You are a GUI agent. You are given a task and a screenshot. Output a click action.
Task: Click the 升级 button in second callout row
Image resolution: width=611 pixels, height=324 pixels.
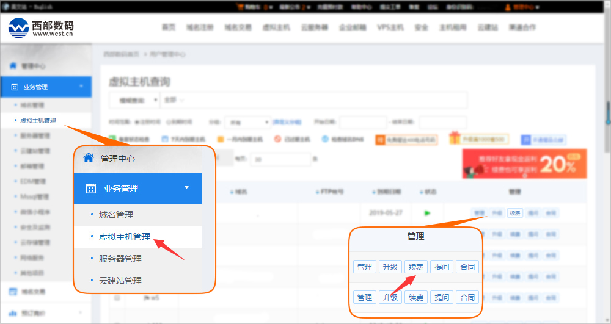tap(390, 297)
